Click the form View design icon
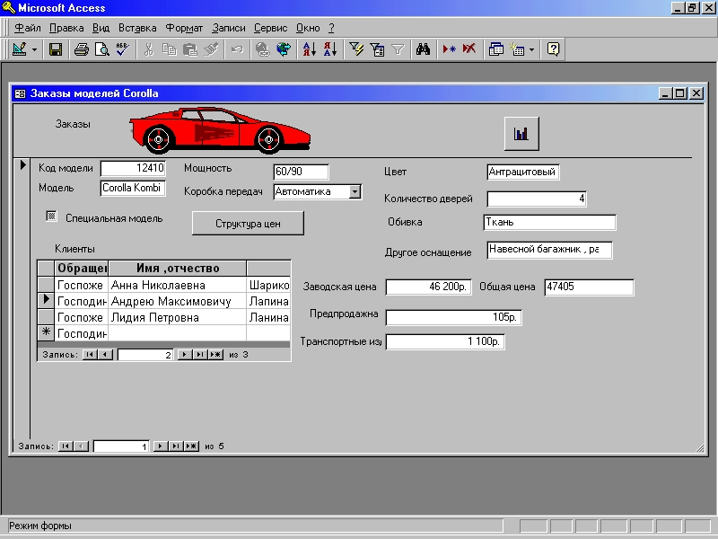 click(x=19, y=49)
